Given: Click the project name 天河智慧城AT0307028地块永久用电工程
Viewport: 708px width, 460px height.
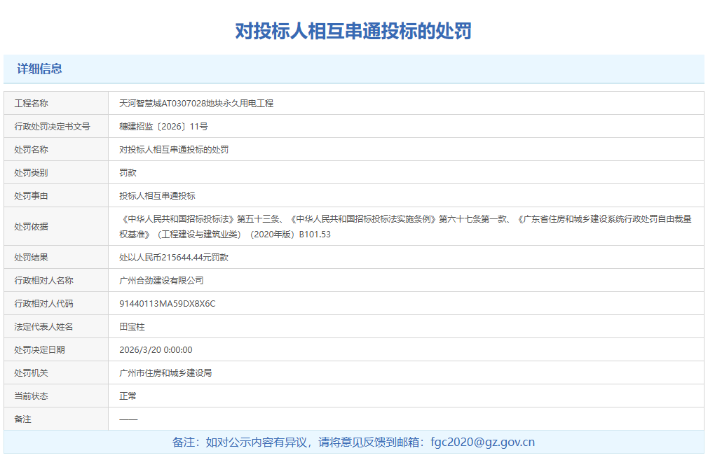Looking at the screenshot, I should [196, 103].
